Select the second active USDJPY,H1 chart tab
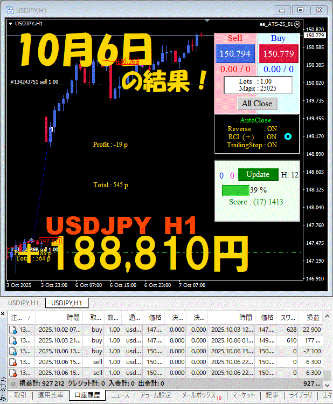Screen dimensions: 333x404 point(67,303)
